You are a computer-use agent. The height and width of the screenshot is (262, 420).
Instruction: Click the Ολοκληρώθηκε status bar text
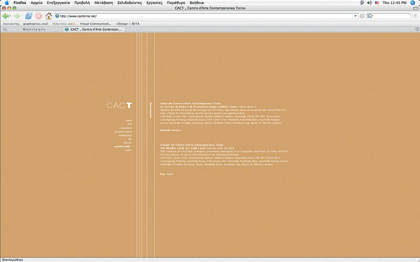pyautogui.click(x=12, y=260)
